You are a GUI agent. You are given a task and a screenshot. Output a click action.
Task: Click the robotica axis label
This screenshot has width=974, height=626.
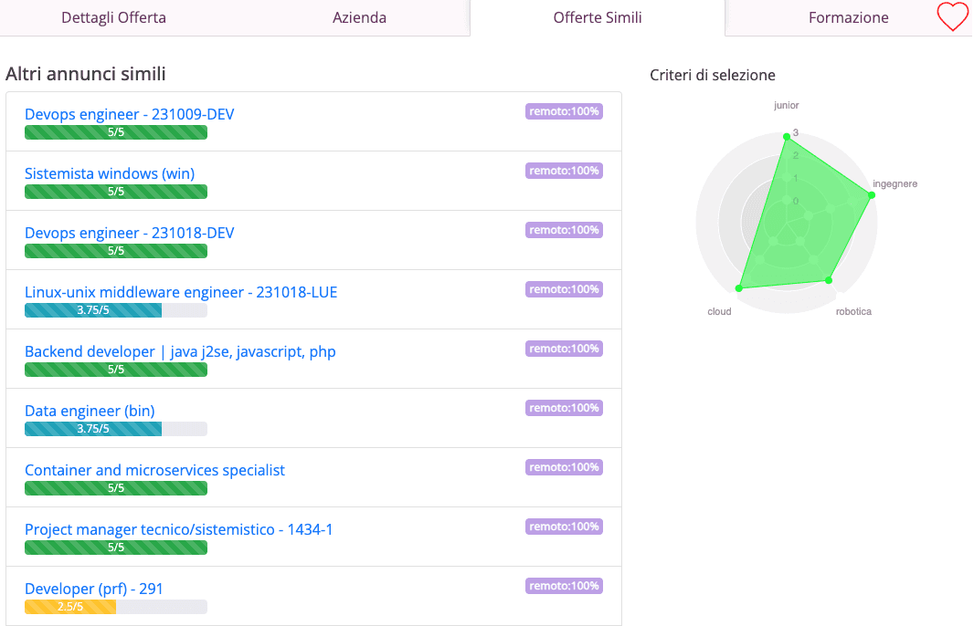click(853, 311)
